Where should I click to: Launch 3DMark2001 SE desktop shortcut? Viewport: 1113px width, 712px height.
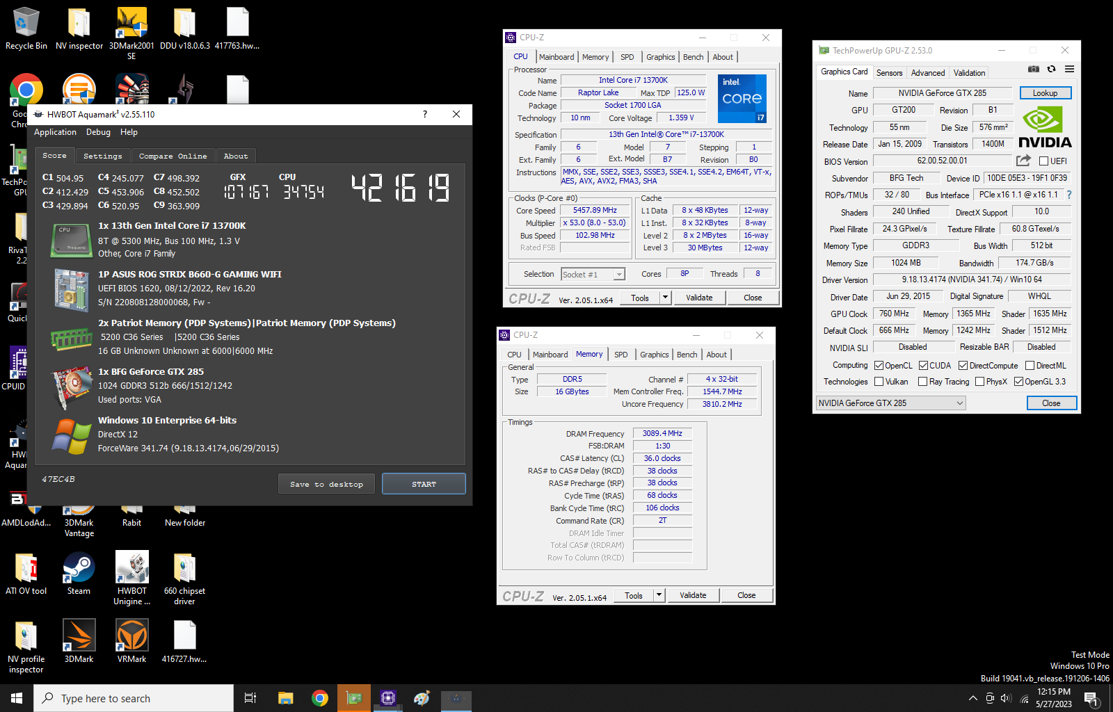click(x=131, y=33)
